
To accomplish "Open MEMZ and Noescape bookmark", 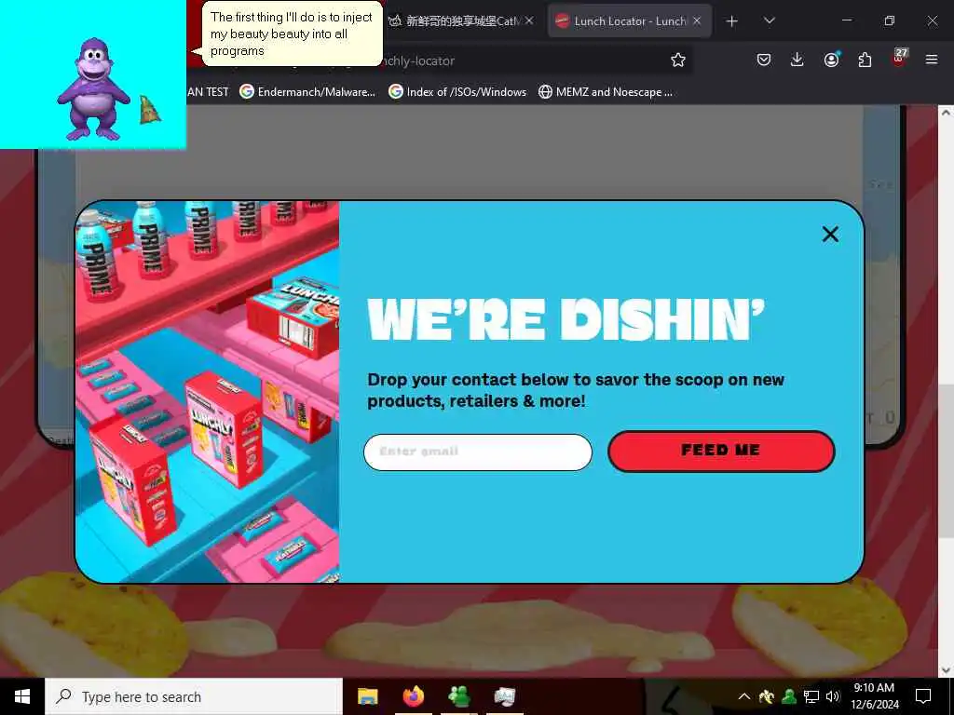I will pyautogui.click(x=606, y=92).
